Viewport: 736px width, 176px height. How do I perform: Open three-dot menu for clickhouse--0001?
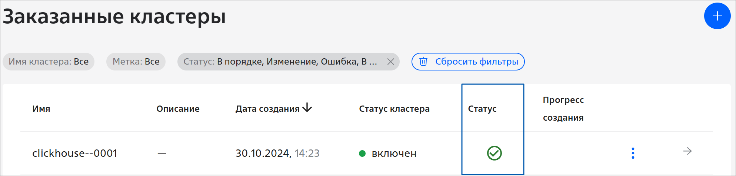(633, 153)
